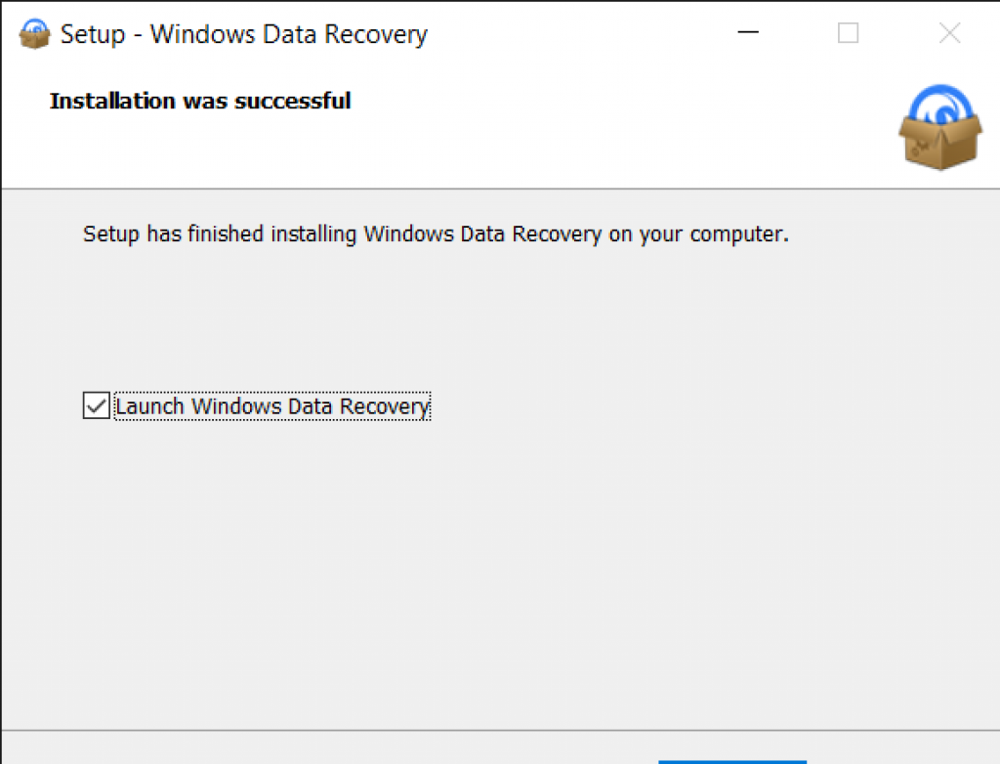This screenshot has height=764, width=1000.
Task: Click the word 'successful' in the bold heading
Action: (x=293, y=101)
